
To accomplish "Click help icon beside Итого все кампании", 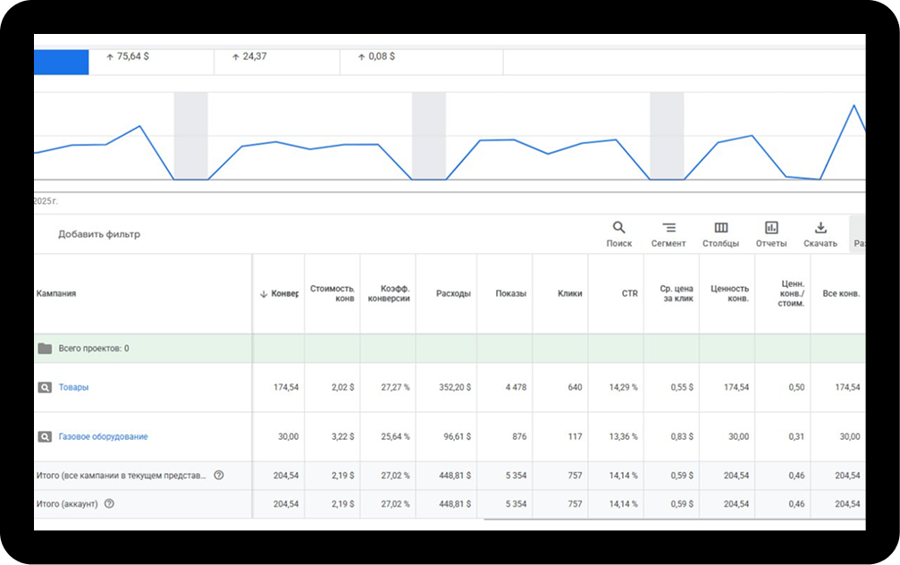I will tap(219, 476).
